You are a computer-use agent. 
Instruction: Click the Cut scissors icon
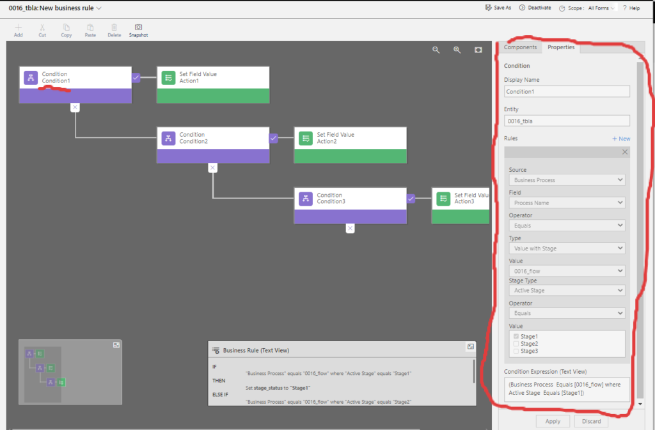tap(42, 28)
